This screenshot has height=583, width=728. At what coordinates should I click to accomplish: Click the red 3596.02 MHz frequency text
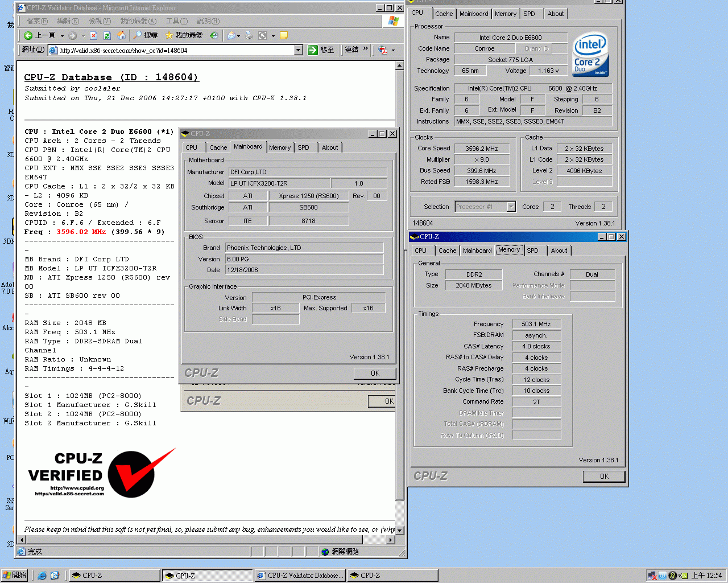[x=81, y=232]
